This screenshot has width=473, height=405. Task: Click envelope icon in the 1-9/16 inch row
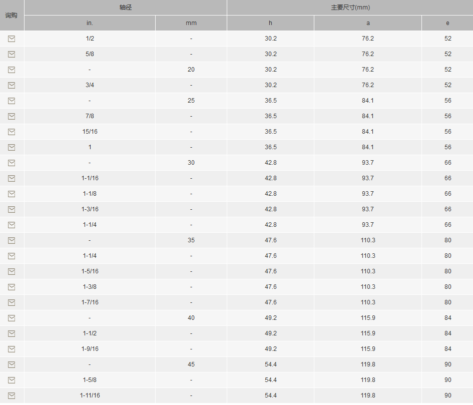tap(12, 349)
